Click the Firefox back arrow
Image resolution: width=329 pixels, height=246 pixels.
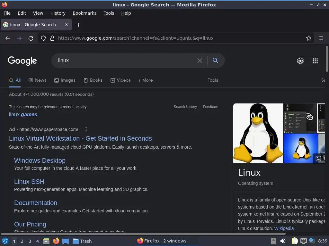8,38
